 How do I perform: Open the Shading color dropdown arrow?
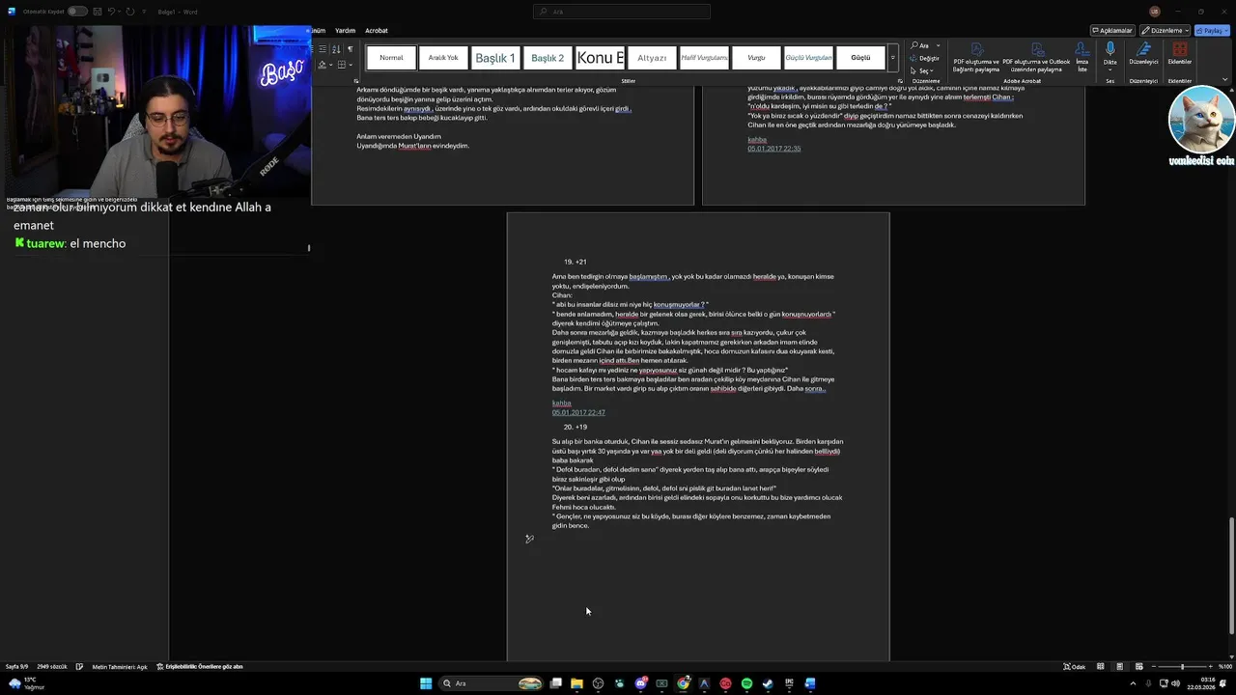330,65
